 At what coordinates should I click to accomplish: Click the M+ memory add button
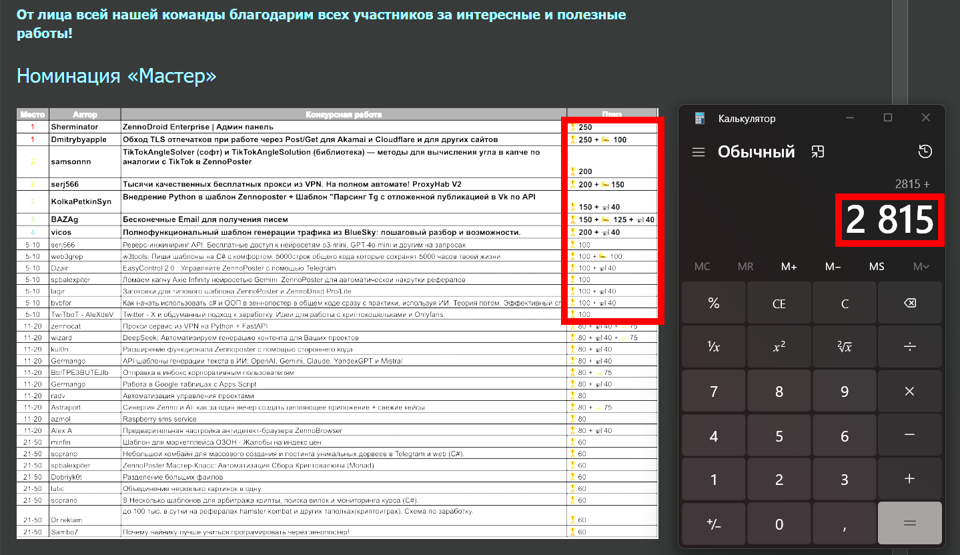tap(789, 266)
